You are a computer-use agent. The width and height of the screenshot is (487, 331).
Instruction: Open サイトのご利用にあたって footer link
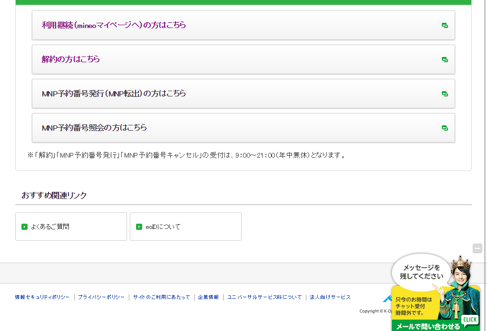tap(162, 297)
